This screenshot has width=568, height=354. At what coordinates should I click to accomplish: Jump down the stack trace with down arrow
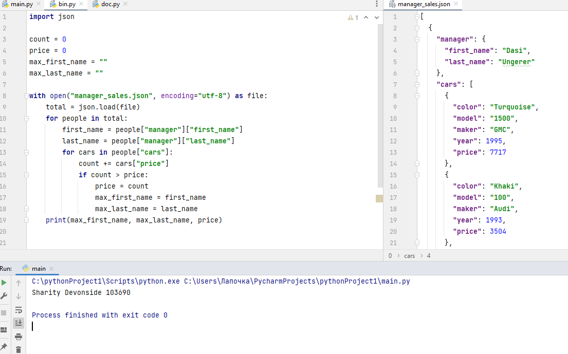[19, 296]
